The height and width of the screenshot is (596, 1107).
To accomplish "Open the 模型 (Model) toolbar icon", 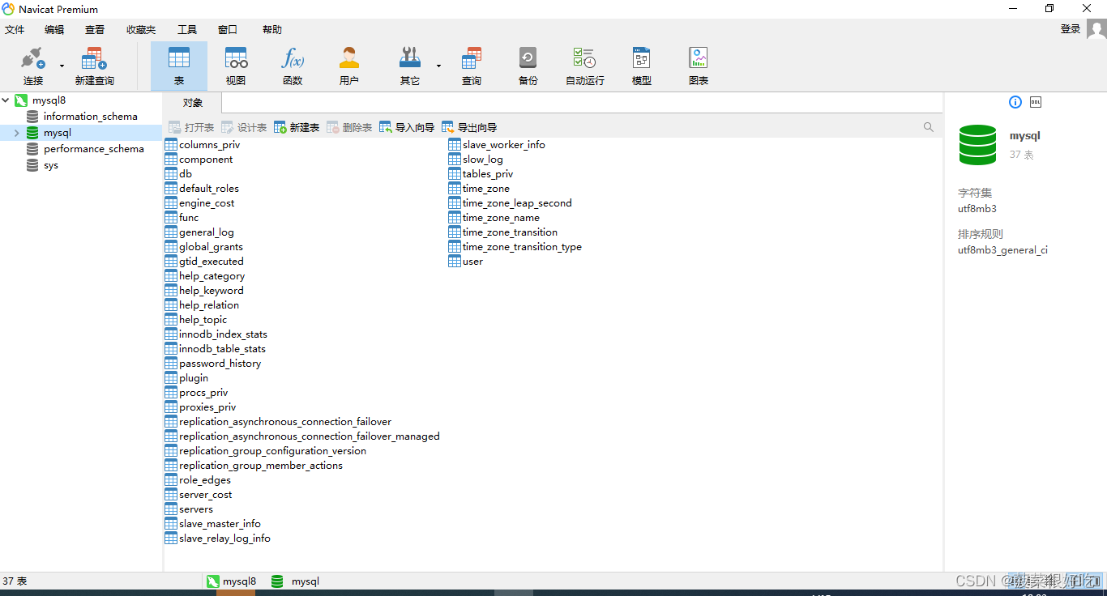I will point(642,58).
